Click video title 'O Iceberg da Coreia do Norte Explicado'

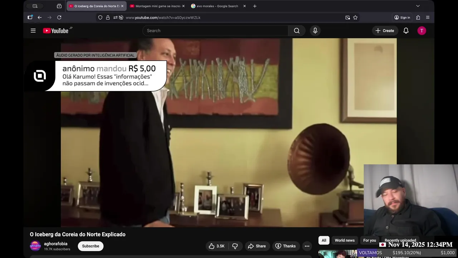click(78, 234)
